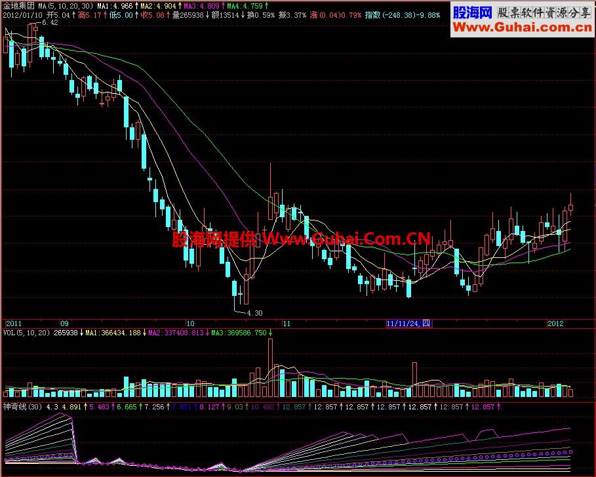
Task: Click the 10.492 value in 神奇线 row
Action: [x=263, y=407]
